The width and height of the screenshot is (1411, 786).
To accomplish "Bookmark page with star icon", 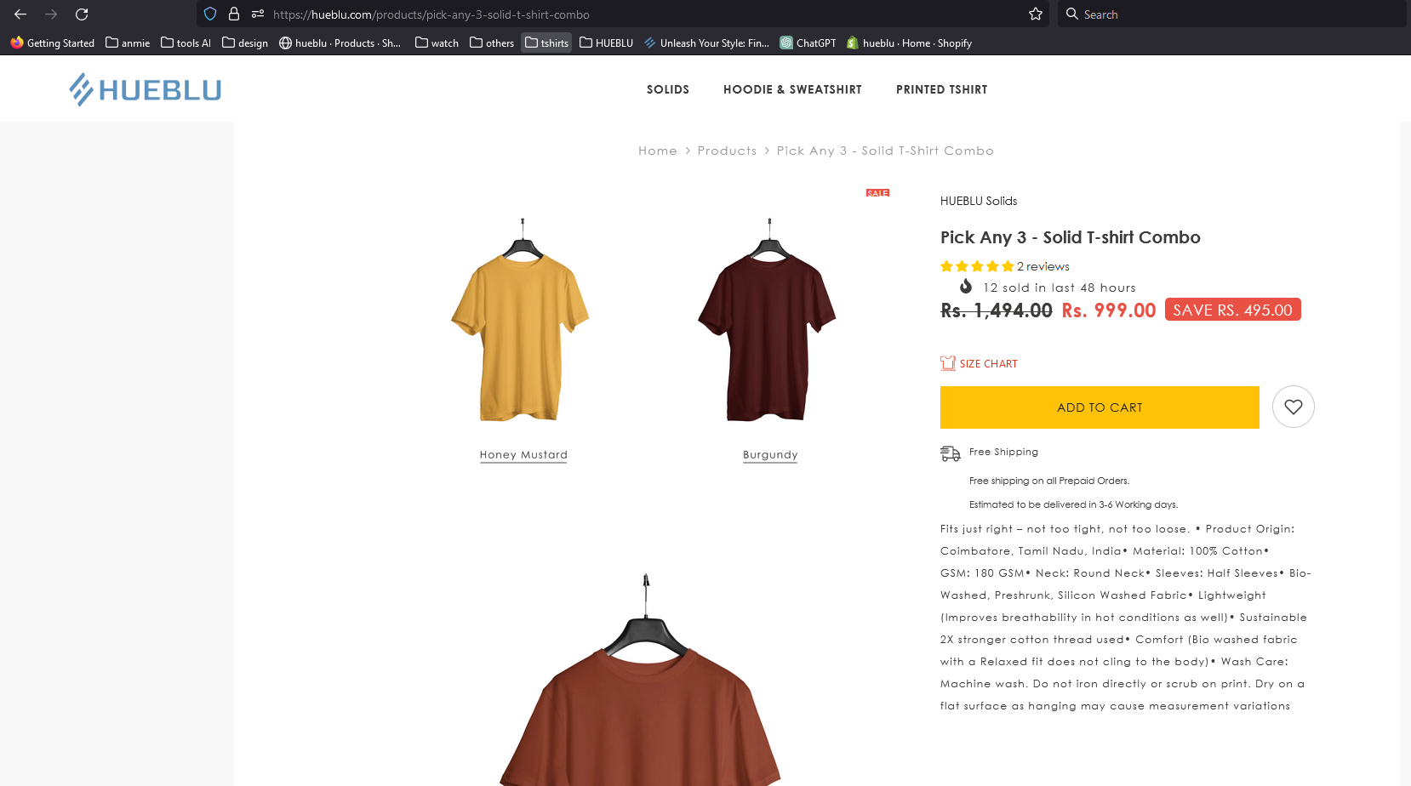I will [1036, 14].
